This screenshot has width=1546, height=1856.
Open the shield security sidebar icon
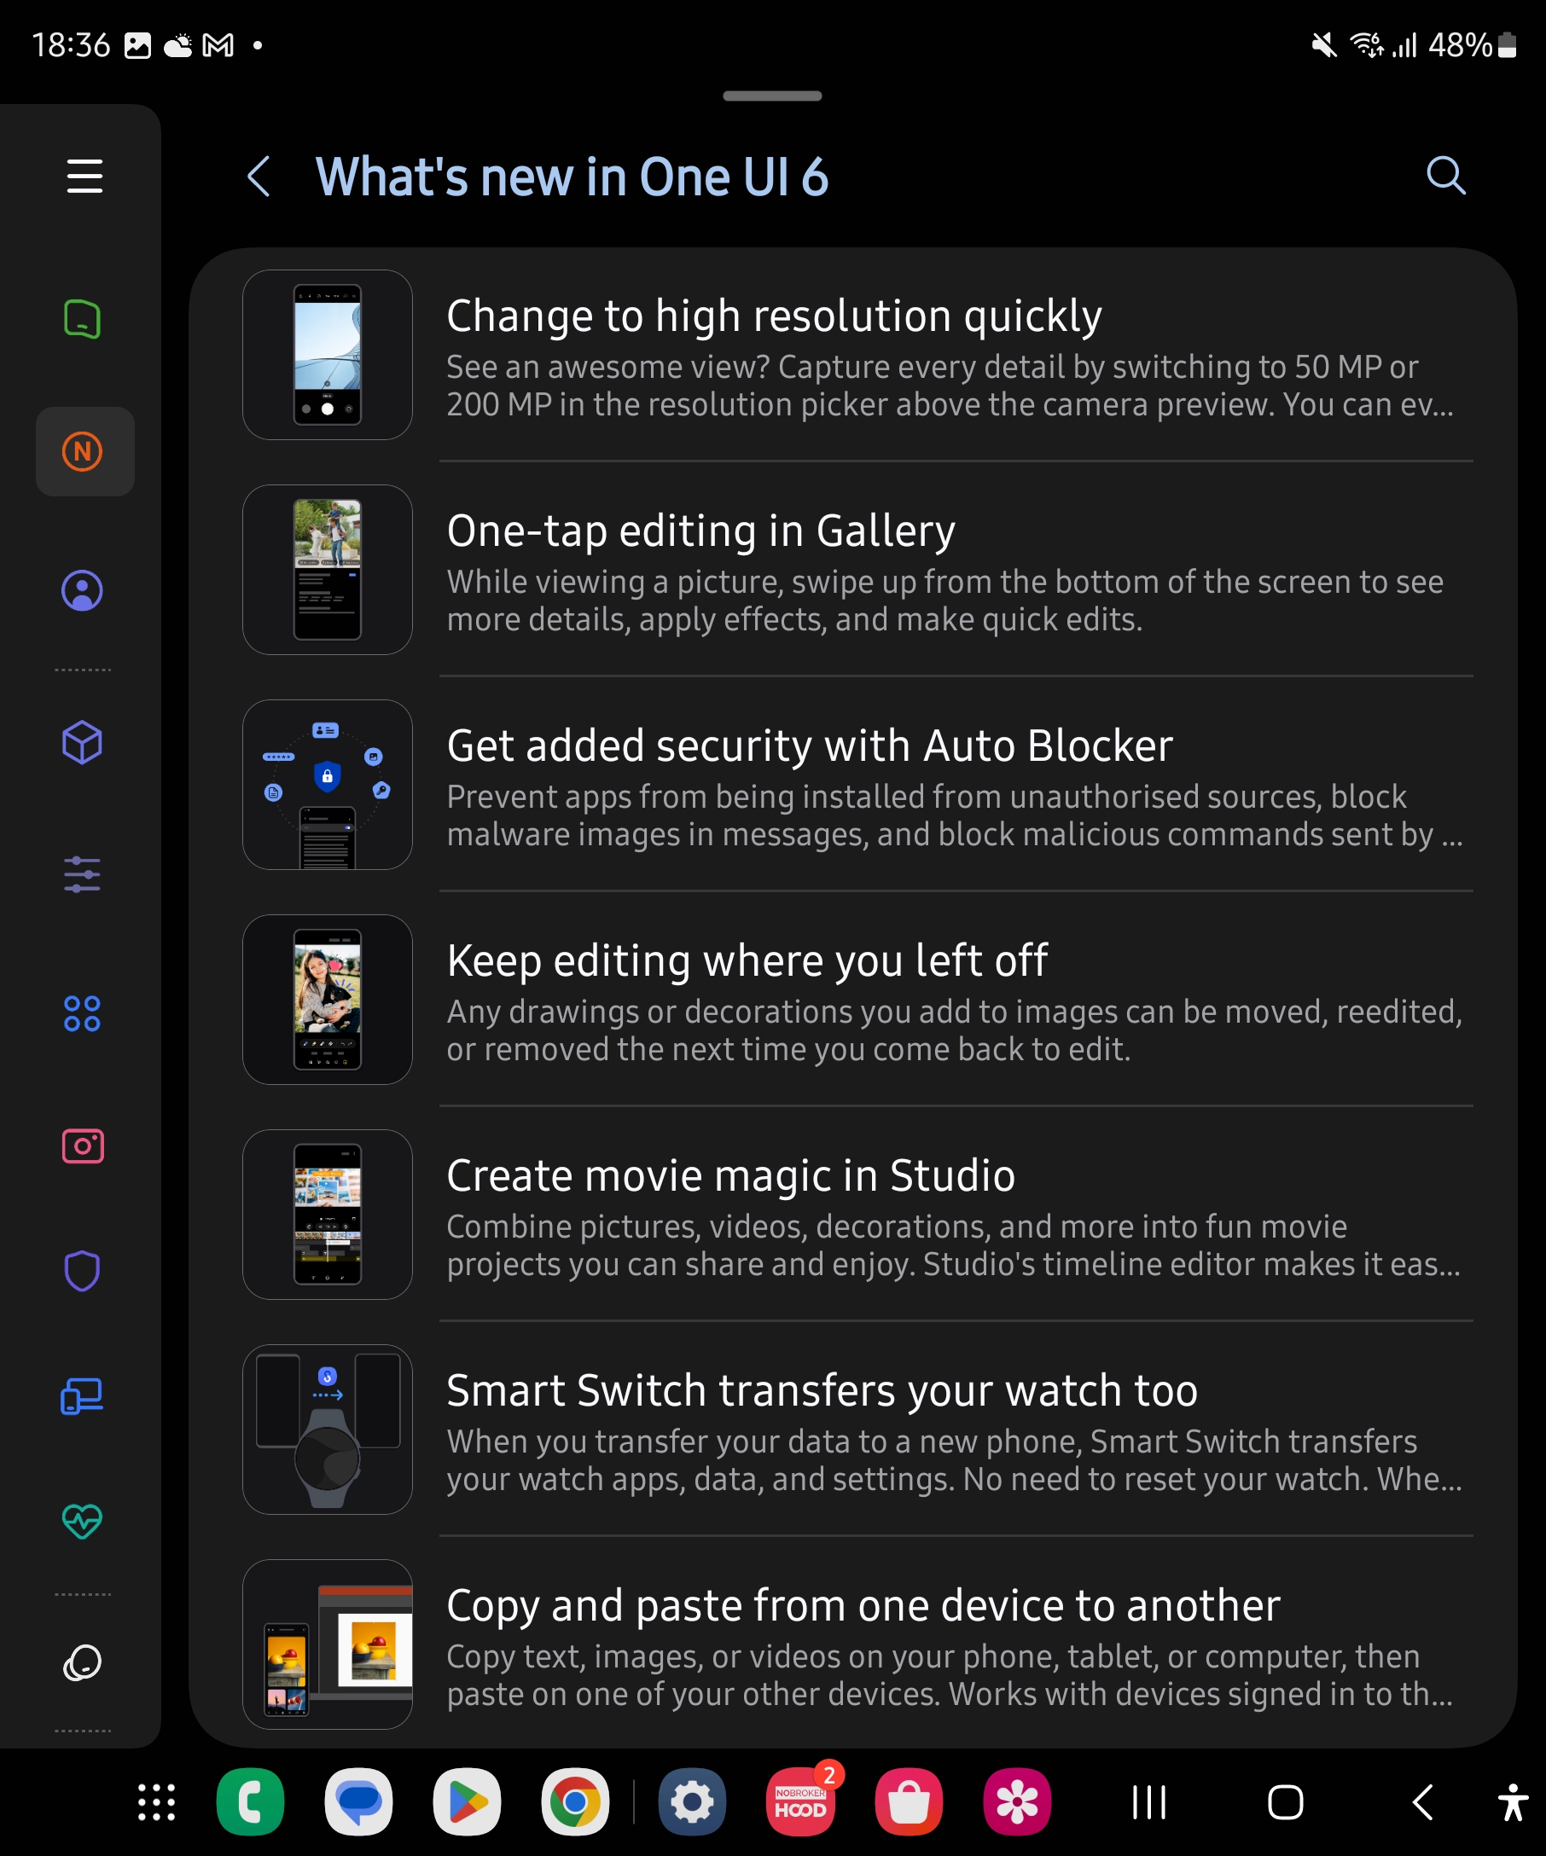[x=82, y=1271]
